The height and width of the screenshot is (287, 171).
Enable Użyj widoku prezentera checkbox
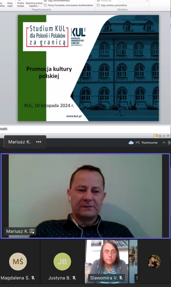98,5
